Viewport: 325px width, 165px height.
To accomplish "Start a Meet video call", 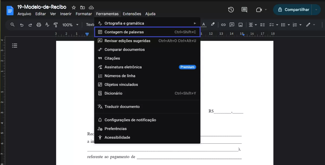I will point(259,9).
